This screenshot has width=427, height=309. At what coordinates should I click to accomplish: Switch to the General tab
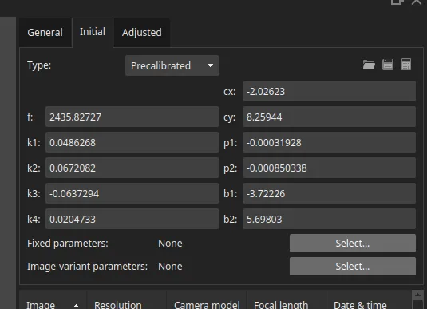point(45,33)
